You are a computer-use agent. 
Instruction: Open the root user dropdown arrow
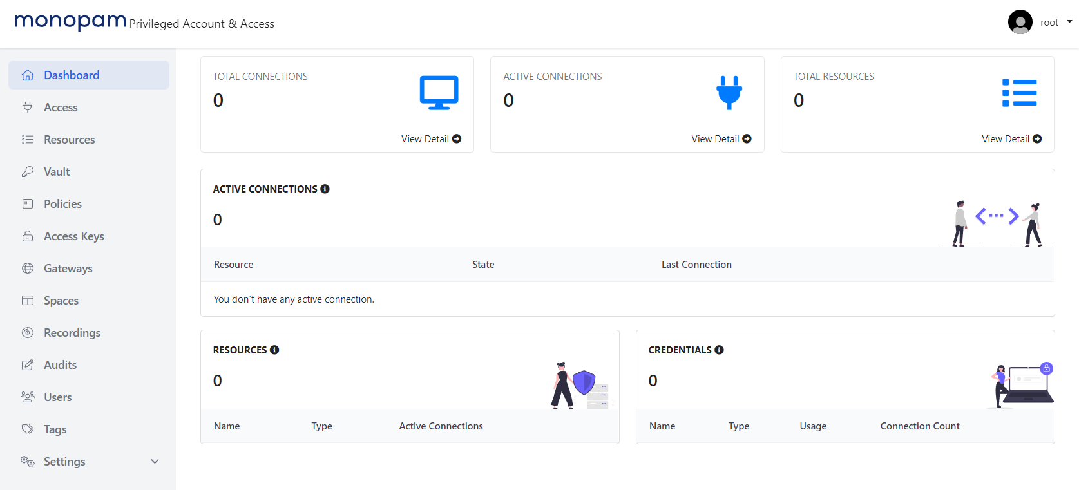pos(1069,22)
